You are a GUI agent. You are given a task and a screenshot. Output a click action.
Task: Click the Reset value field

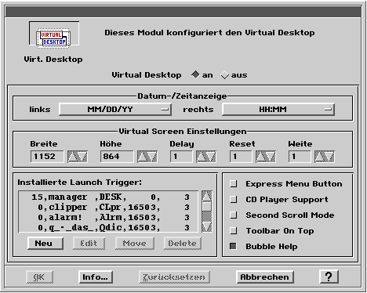point(241,157)
